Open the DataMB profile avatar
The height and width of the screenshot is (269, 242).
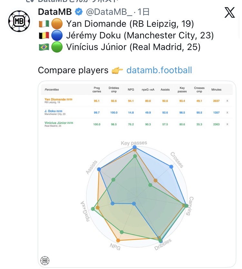click(x=19, y=22)
